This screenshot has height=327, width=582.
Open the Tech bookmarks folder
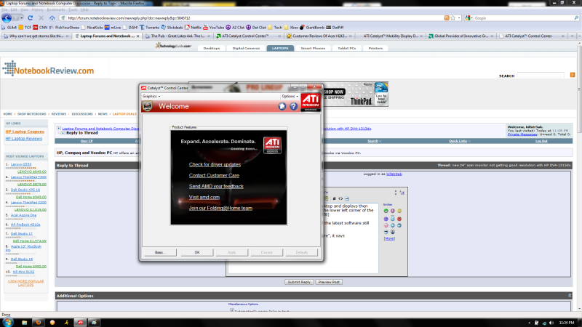(x=275, y=28)
